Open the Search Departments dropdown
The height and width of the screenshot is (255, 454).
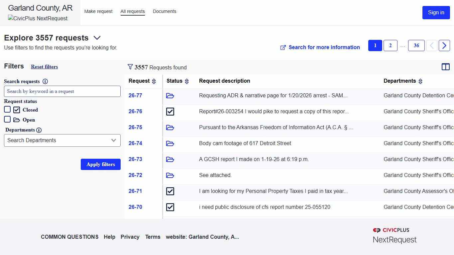point(62,140)
